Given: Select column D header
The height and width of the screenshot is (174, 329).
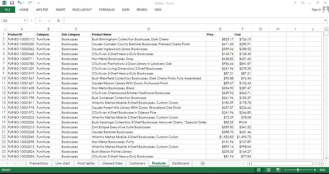Looking at the screenshot, I should tap(148, 29).
